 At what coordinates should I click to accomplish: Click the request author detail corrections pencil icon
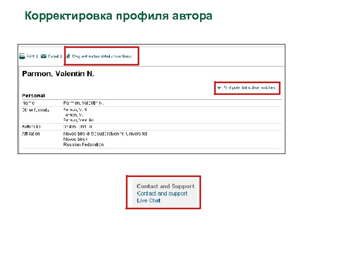pyautogui.click(x=68, y=56)
